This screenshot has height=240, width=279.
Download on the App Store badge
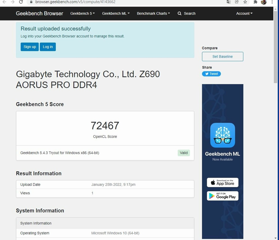pyautogui.click(x=223, y=182)
